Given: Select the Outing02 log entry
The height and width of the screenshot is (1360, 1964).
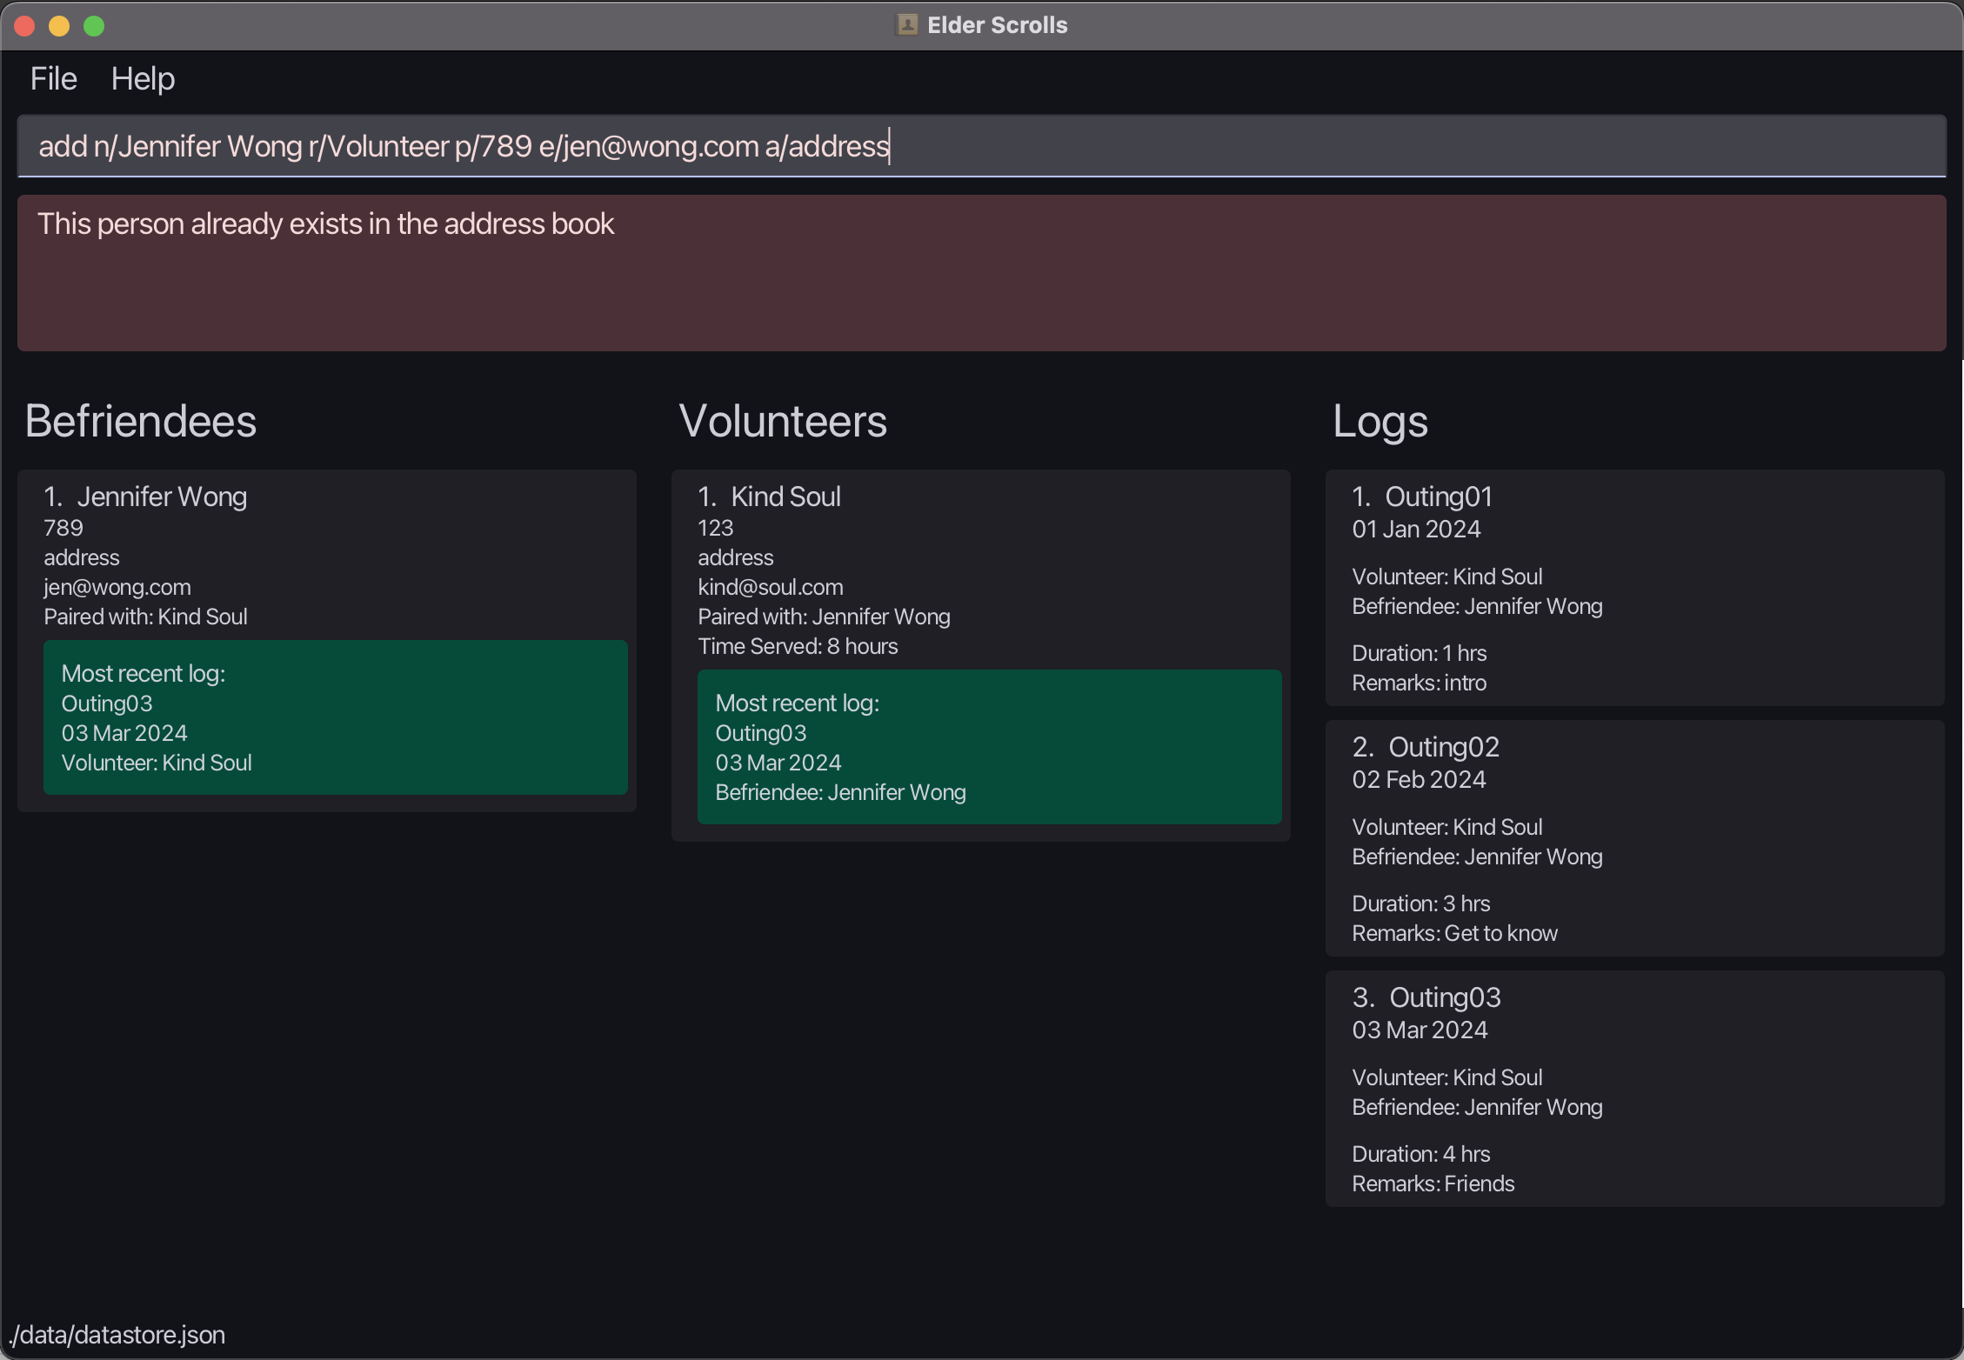Looking at the screenshot, I should 1633,838.
